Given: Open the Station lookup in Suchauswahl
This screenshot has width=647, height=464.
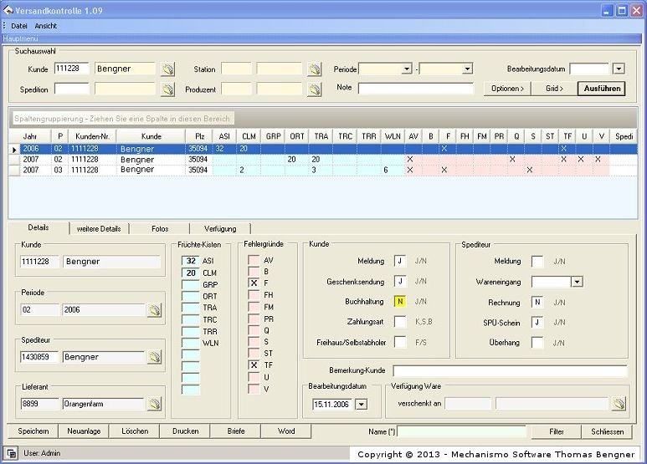Looking at the screenshot, I should pos(315,69).
